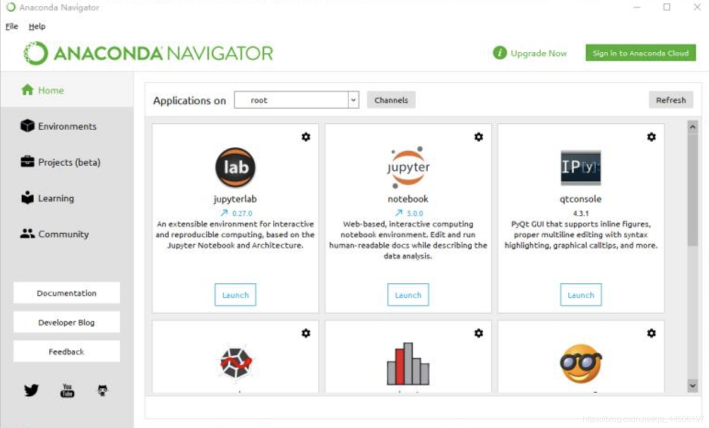Image resolution: width=709 pixels, height=428 pixels.
Task: Click the qtconsole app name
Action: (581, 199)
